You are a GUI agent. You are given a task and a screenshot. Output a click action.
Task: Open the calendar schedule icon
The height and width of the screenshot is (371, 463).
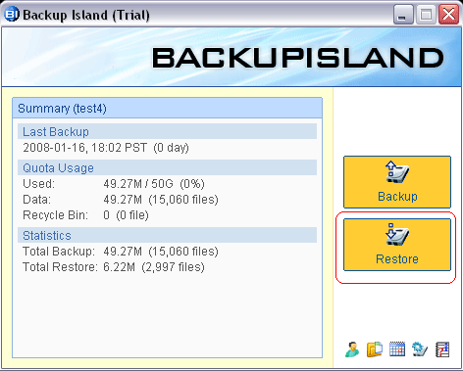pos(397,349)
